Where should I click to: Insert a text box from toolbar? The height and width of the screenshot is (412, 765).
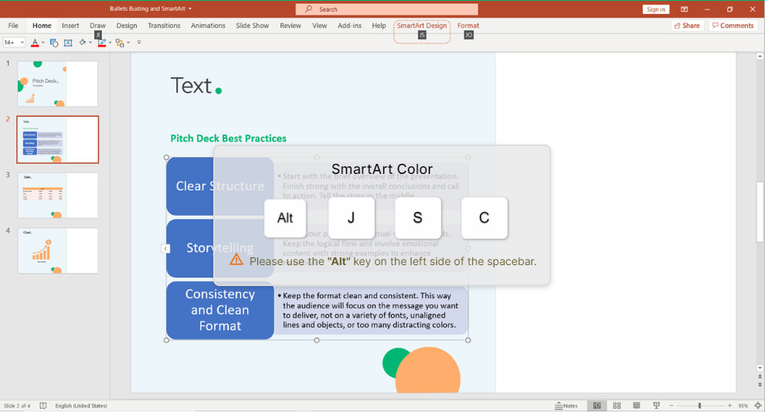pyautogui.click(x=68, y=43)
